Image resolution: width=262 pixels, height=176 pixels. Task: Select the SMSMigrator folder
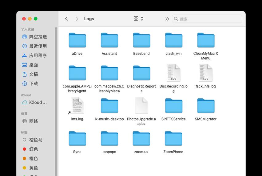click(206, 106)
